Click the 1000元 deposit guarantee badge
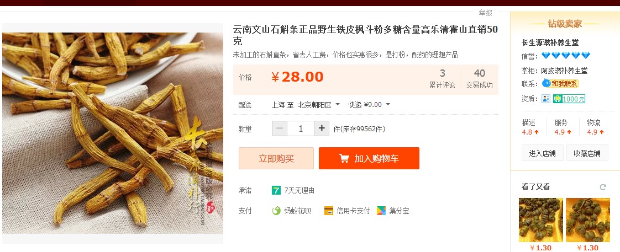620x252 pixels. click(569, 99)
